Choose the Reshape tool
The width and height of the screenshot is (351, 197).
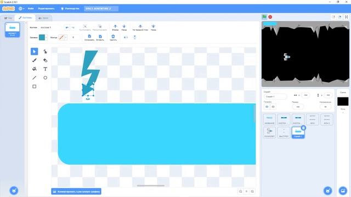pyautogui.click(x=45, y=51)
